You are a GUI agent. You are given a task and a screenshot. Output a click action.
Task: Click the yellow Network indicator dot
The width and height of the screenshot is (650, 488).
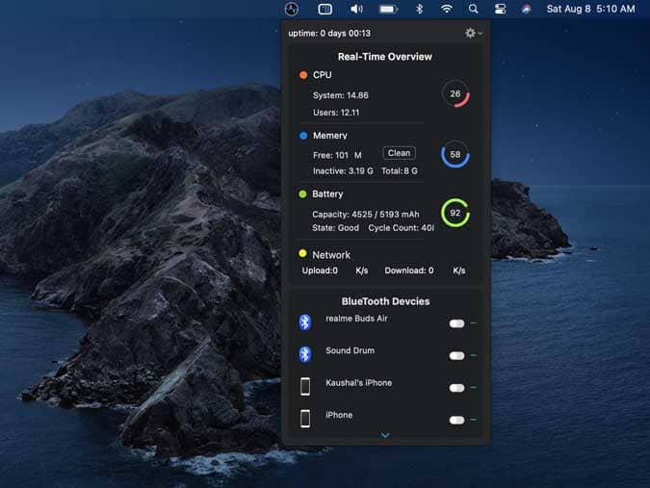click(302, 253)
